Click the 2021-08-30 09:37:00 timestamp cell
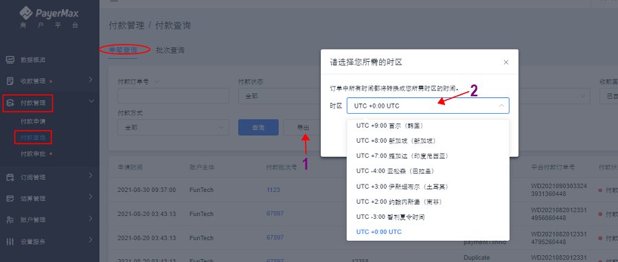The image size is (618, 262). click(147, 189)
